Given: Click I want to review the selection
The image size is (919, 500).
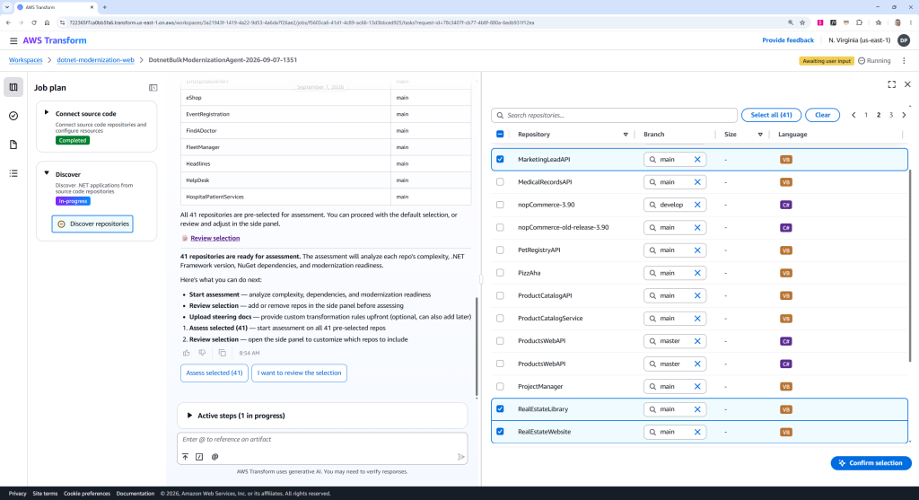Looking at the screenshot, I should pyautogui.click(x=299, y=373).
